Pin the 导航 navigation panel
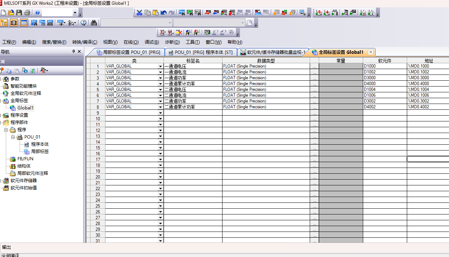The image size is (449, 257). (x=73, y=52)
